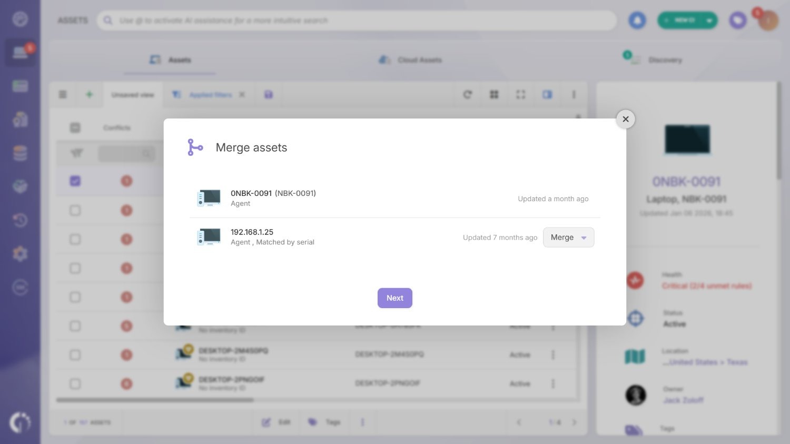790x444 pixels.
Task: Click the fullscreen expand icon above the table
Action: point(520,94)
